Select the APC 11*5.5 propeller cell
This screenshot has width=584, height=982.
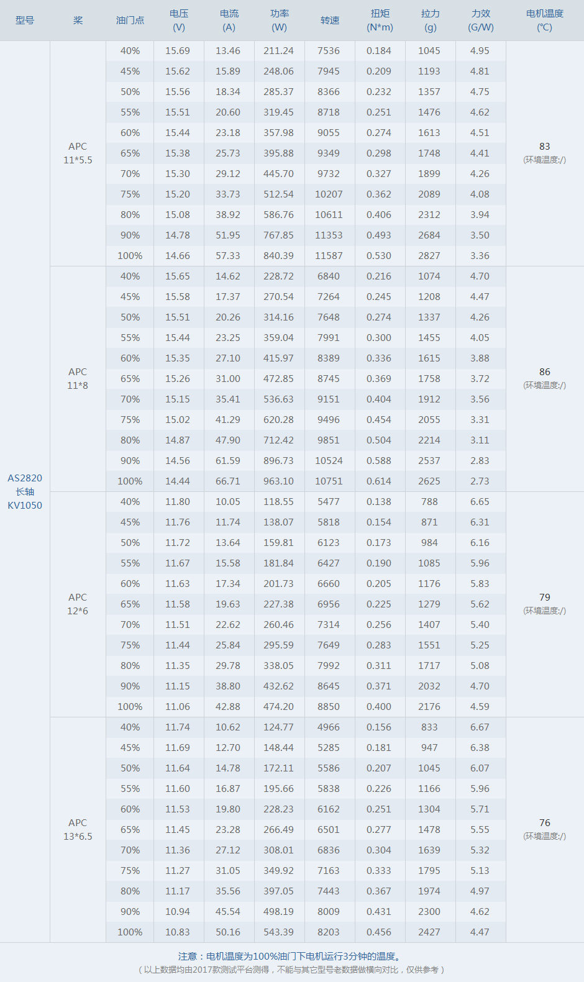point(78,153)
